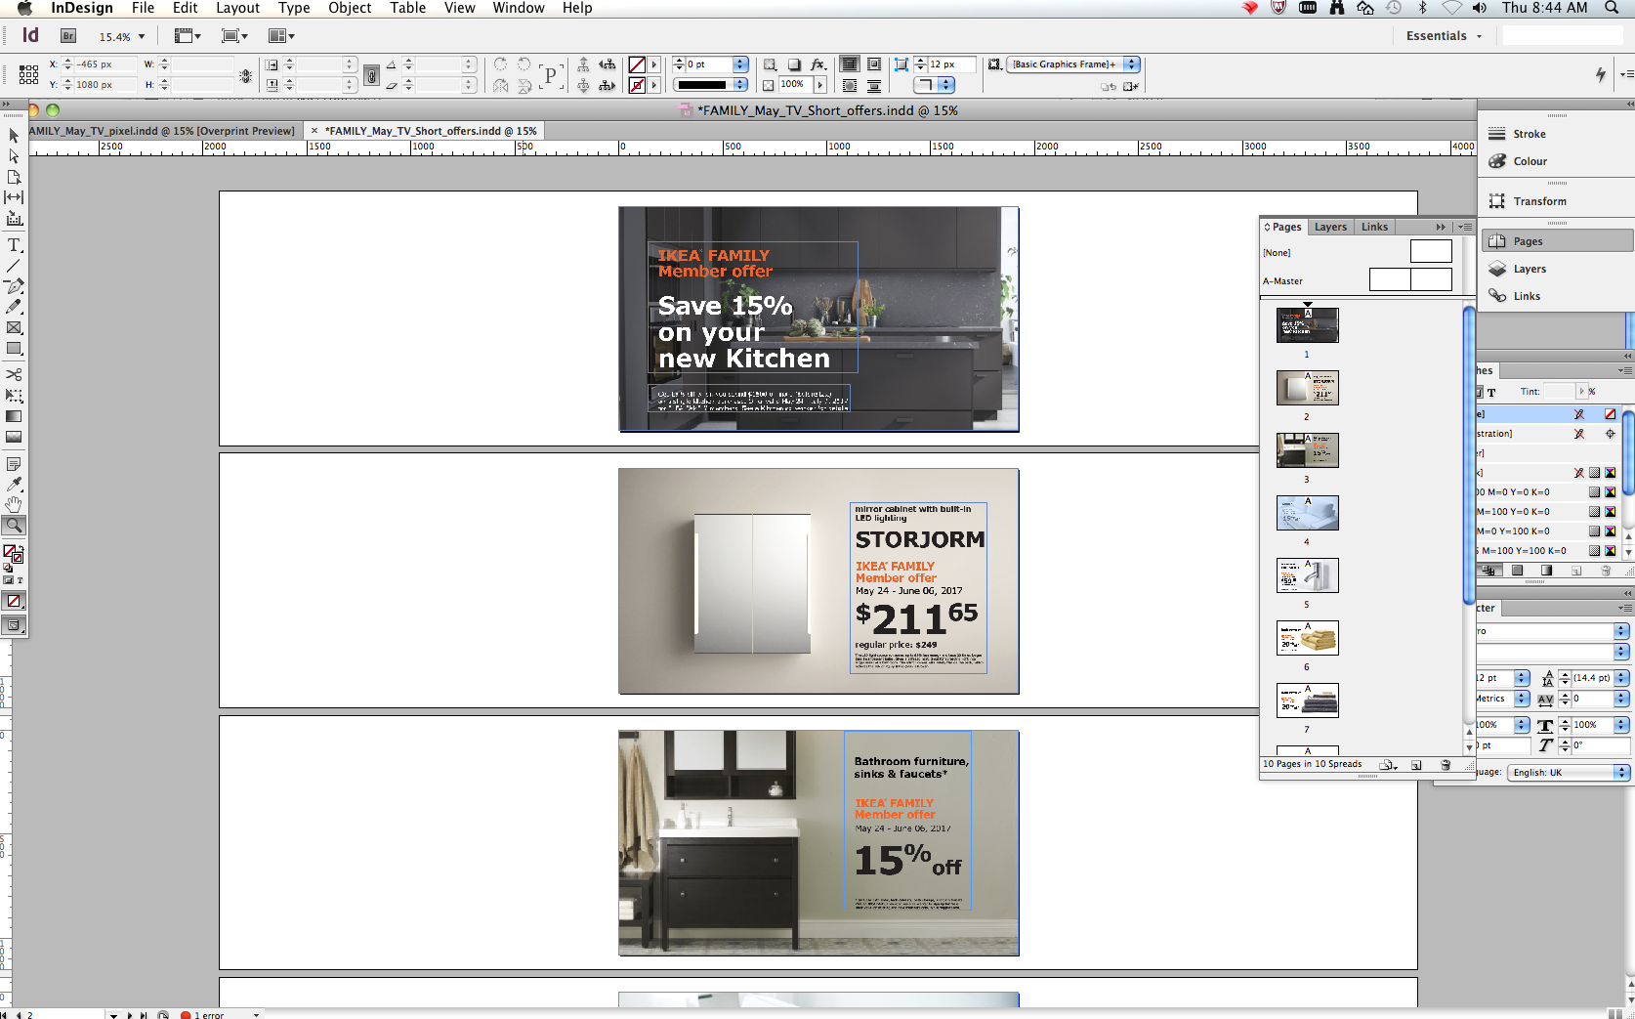This screenshot has height=1019, width=1635.
Task: Collapse the Pages panel with double arrows
Action: coord(1441,227)
